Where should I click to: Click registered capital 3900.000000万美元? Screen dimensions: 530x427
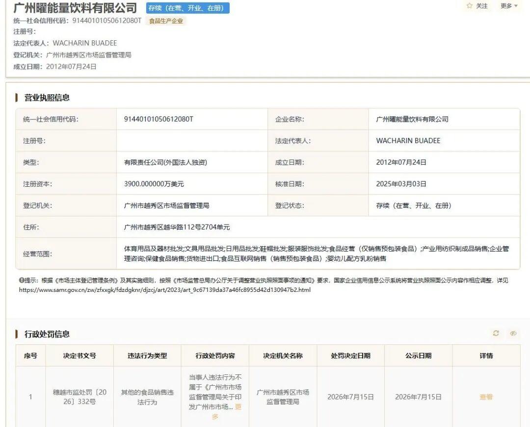154,184
